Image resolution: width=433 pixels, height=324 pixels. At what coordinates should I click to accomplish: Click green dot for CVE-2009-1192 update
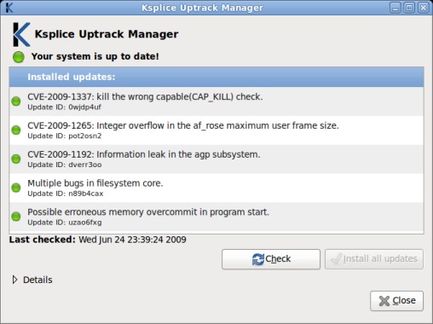click(16, 159)
